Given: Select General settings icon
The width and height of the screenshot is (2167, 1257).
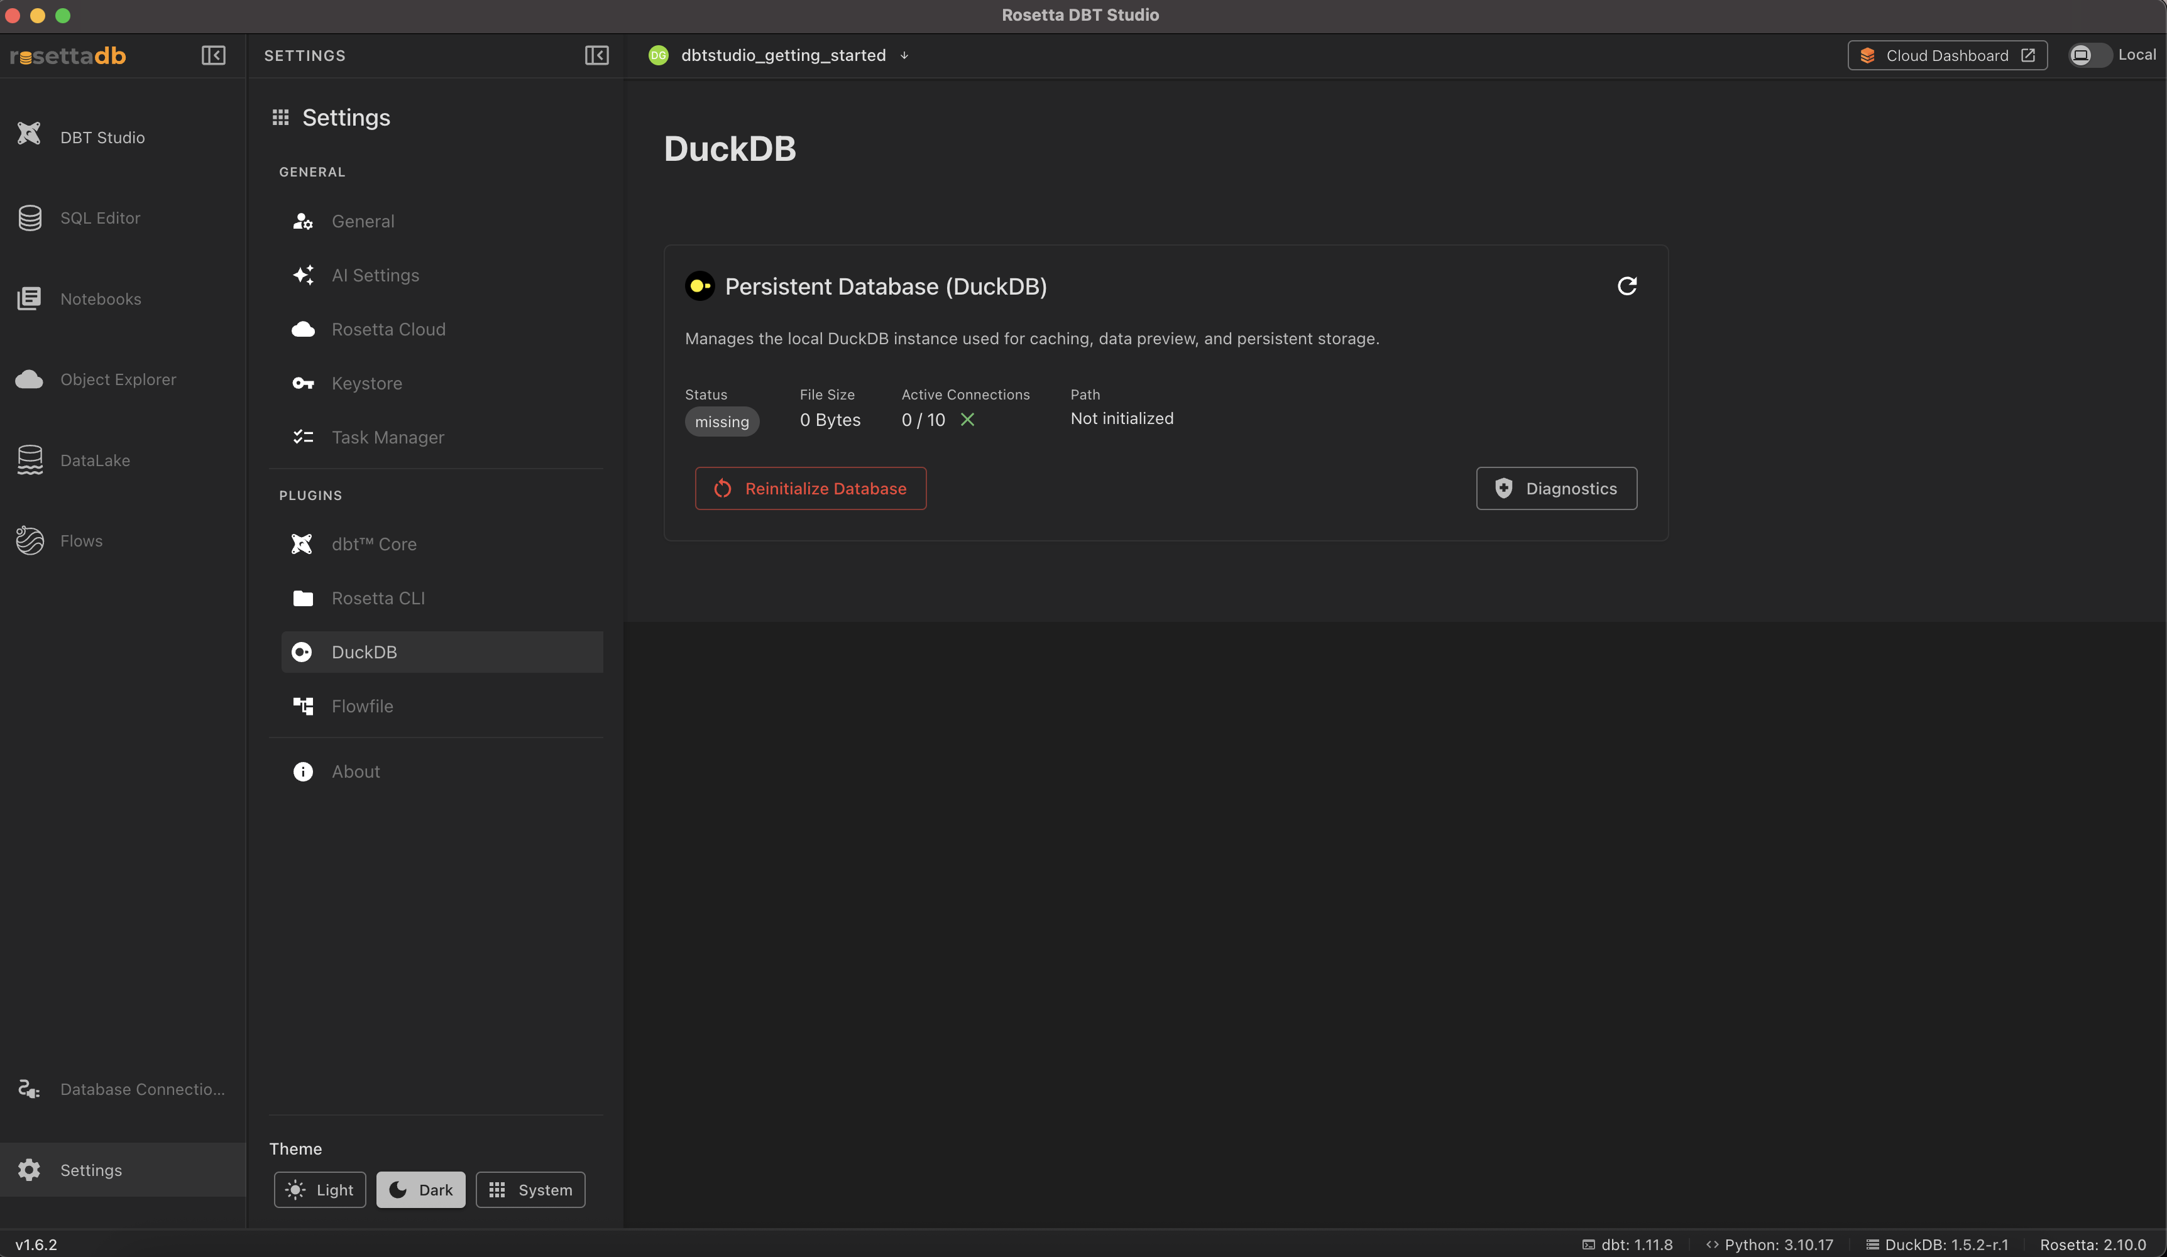Looking at the screenshot, I should [x=303, y=221].
